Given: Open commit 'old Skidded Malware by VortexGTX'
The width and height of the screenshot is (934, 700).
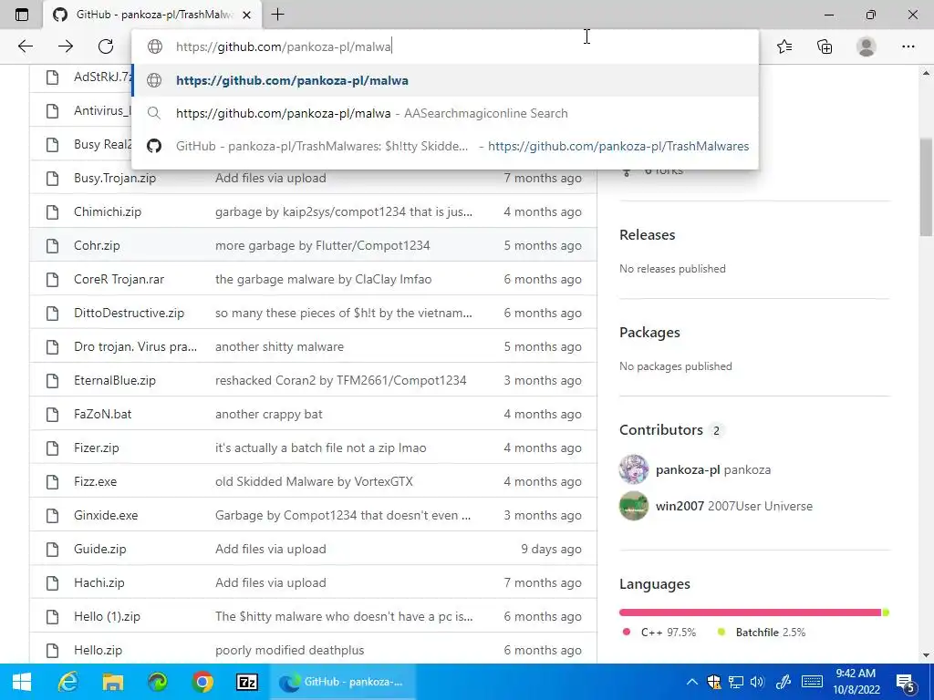Looking at the screenshot, I should pyautogui.click(x=314, y=481).
